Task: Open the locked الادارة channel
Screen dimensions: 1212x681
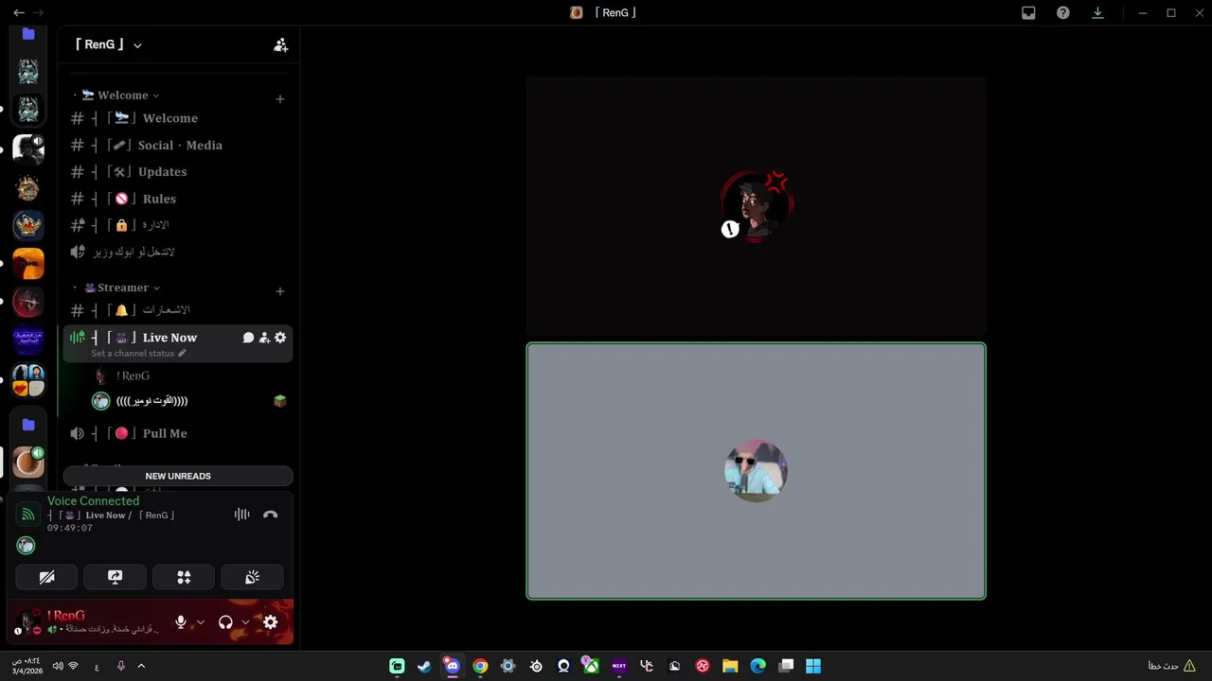Action: coord(178,225)
